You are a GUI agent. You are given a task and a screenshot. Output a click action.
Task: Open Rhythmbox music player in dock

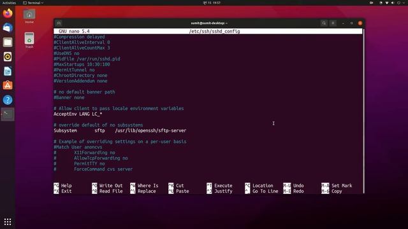click(8, 57)
